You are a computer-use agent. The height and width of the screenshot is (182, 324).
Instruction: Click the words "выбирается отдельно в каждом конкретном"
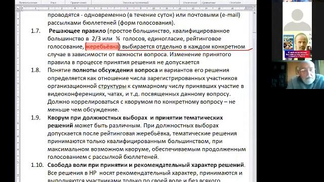(183, 47)
